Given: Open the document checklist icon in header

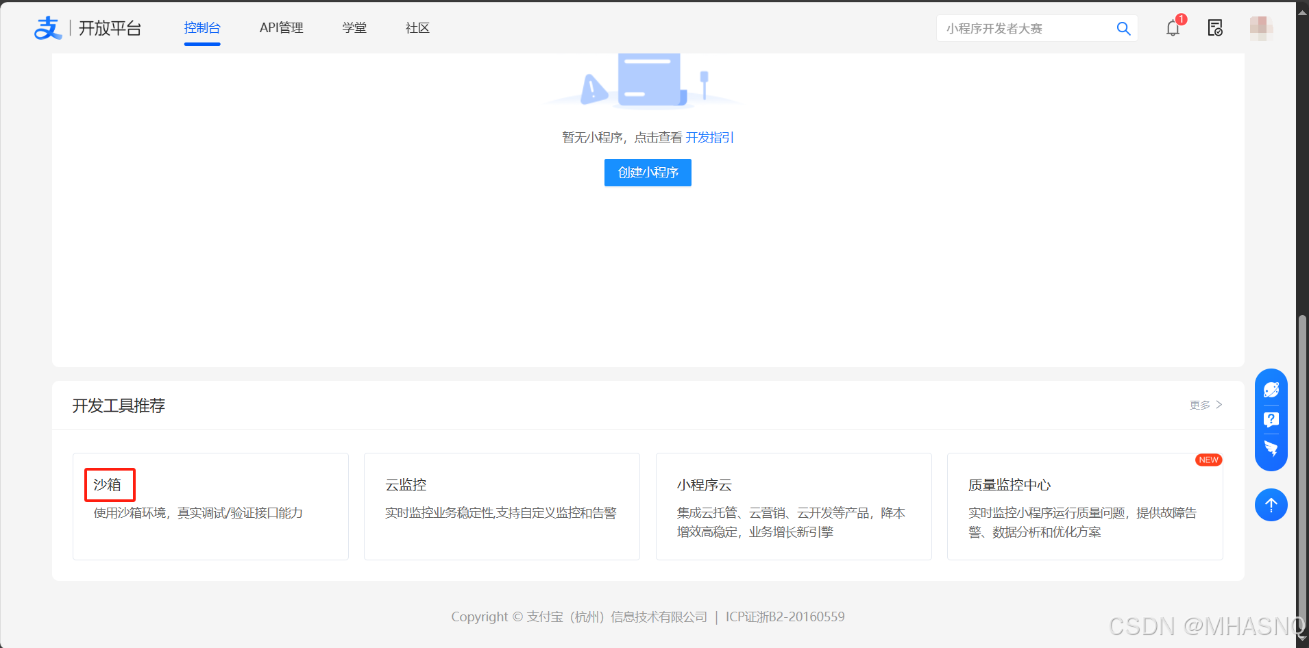Looking at the screenshot, I should point(1215,28).
